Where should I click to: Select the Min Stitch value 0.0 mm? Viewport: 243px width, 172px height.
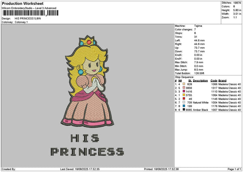(199, 66)
